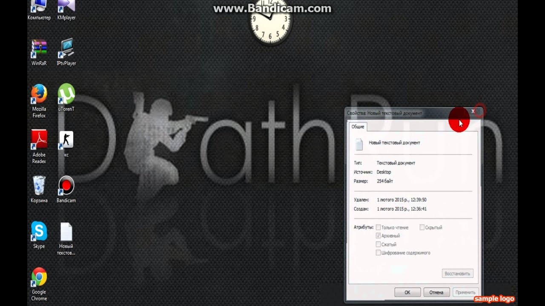Launch the Google Chrome shortcut
This screenshot has height=306, width=545.
39,284
